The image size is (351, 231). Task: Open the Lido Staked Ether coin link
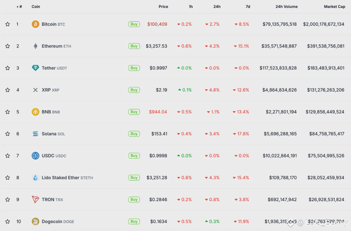pos(60,177)
